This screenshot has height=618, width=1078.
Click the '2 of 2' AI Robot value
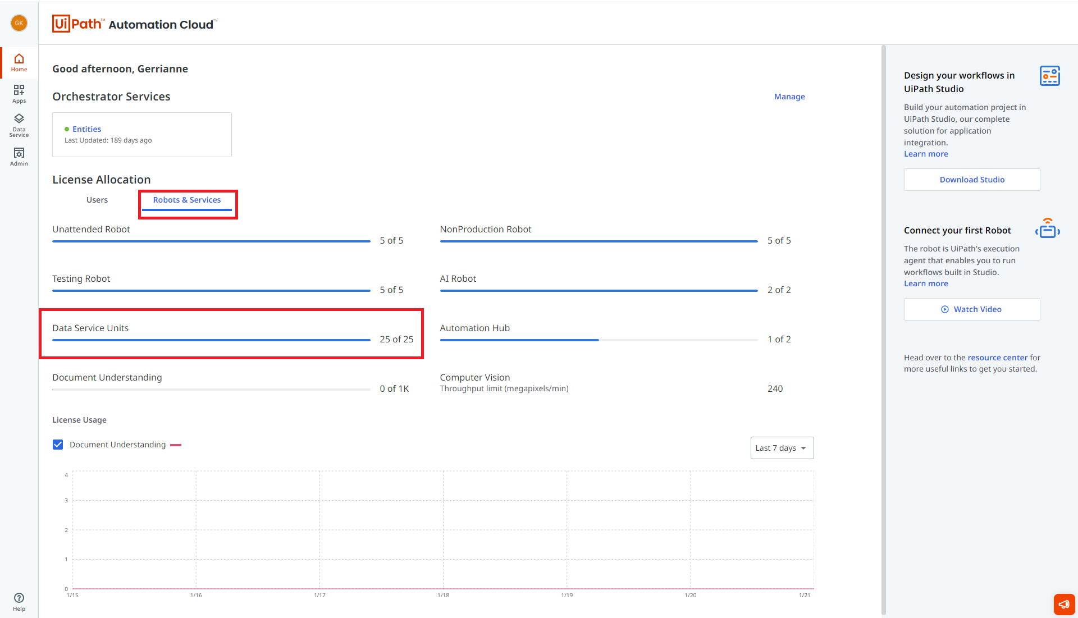tap(779, 290)
